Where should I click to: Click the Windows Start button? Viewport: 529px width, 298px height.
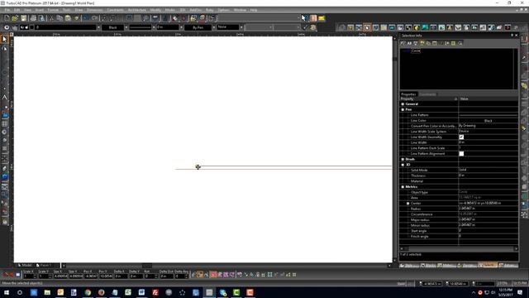coord(7,292)
